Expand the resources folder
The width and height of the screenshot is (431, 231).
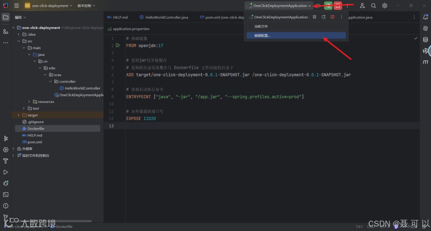coord(29,102)
